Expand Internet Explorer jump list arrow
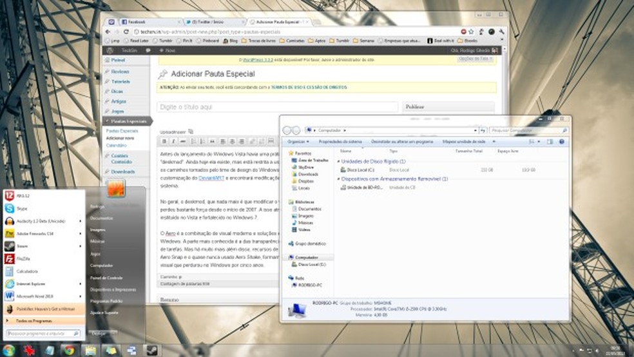634x357 pixels. tap(80, 284)
